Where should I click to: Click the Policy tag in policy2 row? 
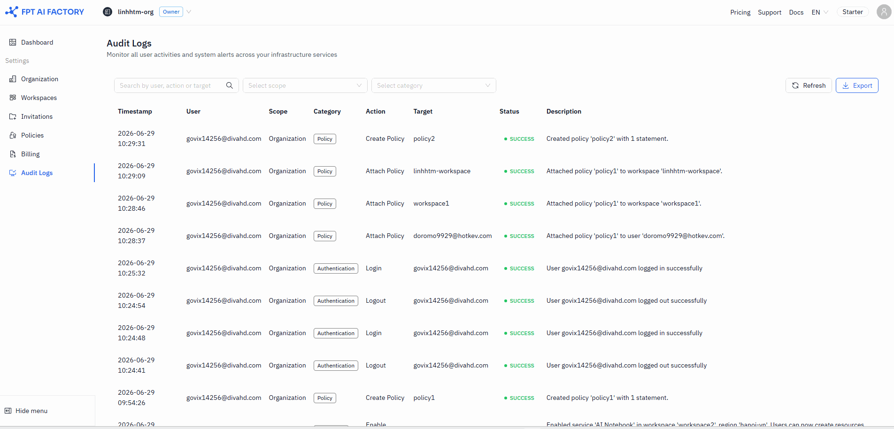[325, 139]
